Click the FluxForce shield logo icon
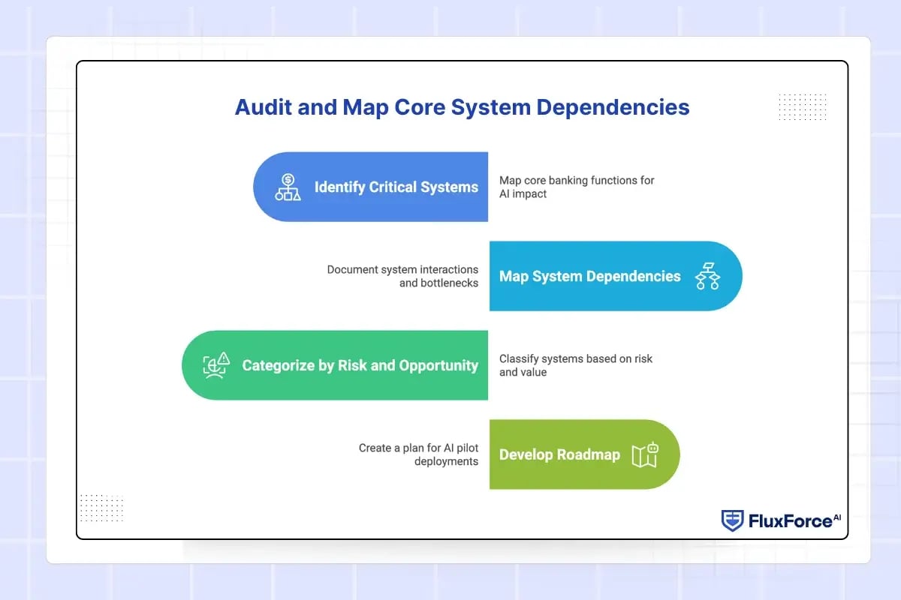This screenshot has height=600, width=901. (732, 520)
